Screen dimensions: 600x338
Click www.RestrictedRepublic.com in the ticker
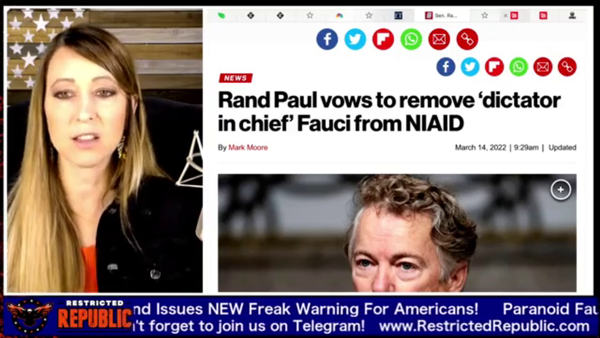pos(484,326)
